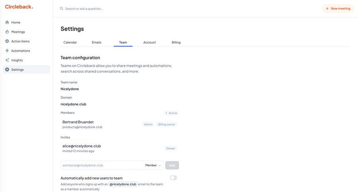358x192 pixels.
Task: Click the search or ask question field
Action: 119,9
